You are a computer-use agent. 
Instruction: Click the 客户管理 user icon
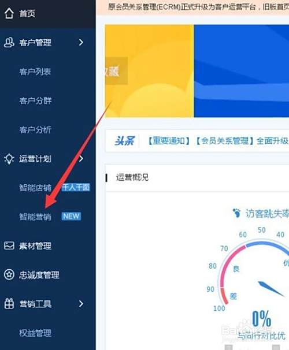(9, 42)
